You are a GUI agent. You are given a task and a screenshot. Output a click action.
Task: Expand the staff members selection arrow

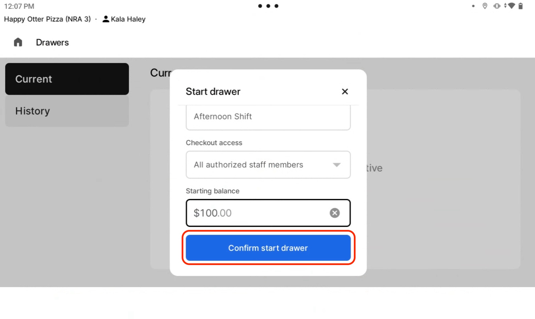pyautogui.click(x=337, y=165)
